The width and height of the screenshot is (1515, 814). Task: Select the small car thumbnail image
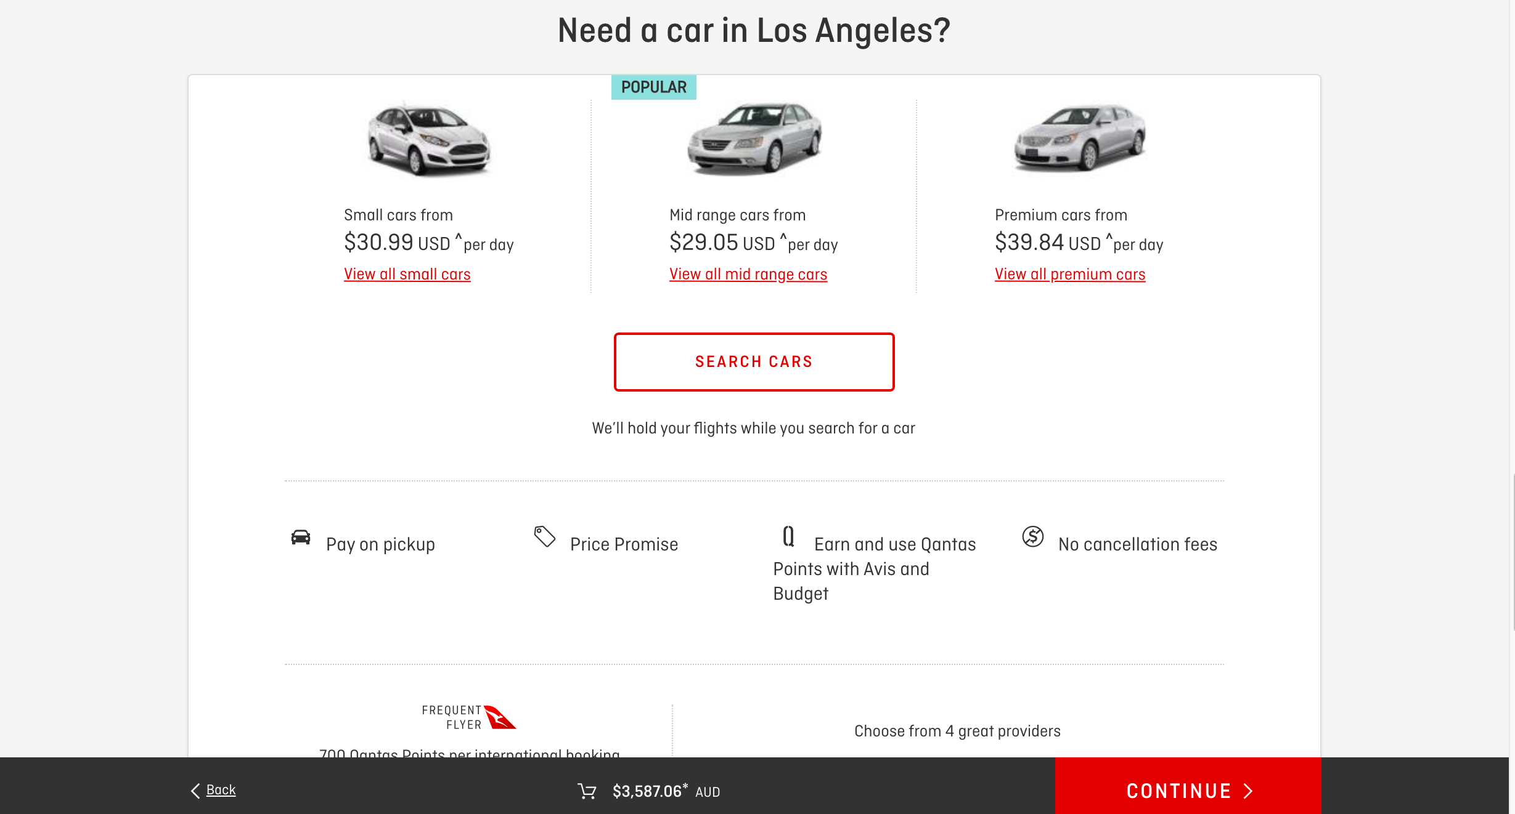430,139
